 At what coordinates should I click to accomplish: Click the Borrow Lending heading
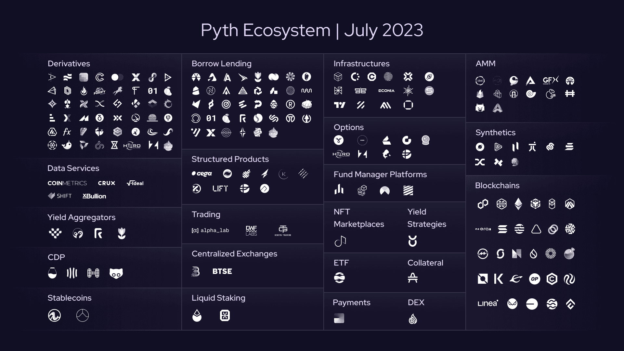[x=222, y=64]
